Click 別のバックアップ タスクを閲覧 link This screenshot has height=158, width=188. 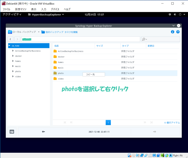point(62,32)
